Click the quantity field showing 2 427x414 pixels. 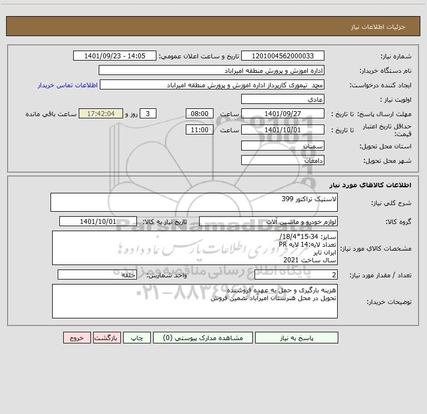click(296, 275)
